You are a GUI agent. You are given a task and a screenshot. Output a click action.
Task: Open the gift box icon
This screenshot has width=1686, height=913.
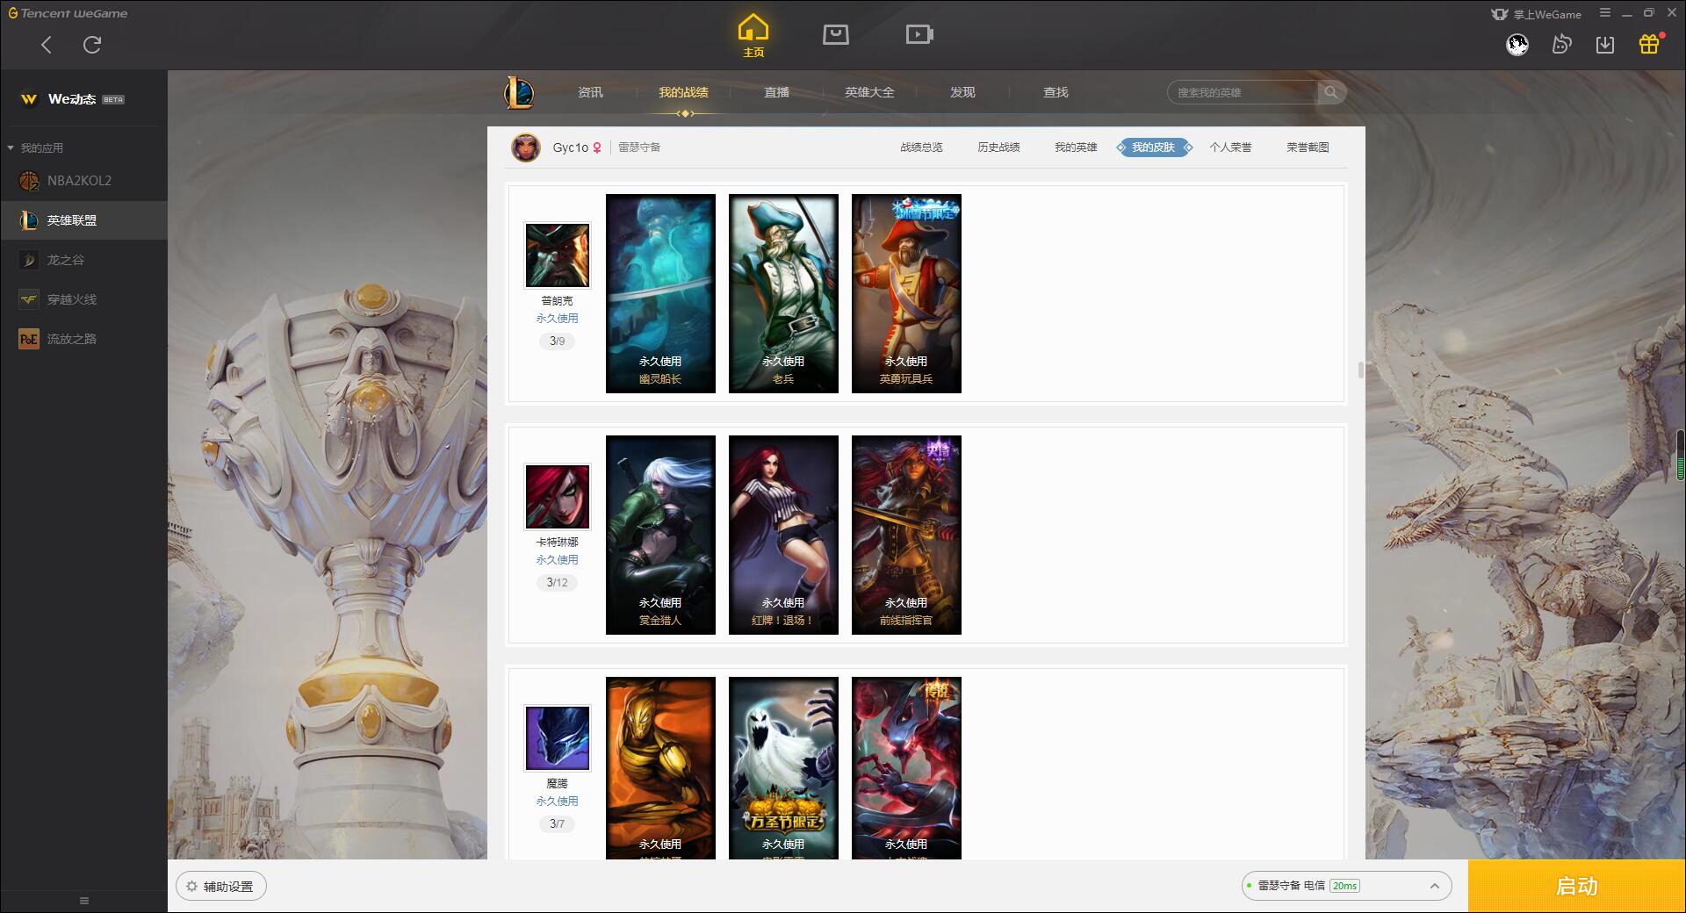click(x=1649, y=44)
